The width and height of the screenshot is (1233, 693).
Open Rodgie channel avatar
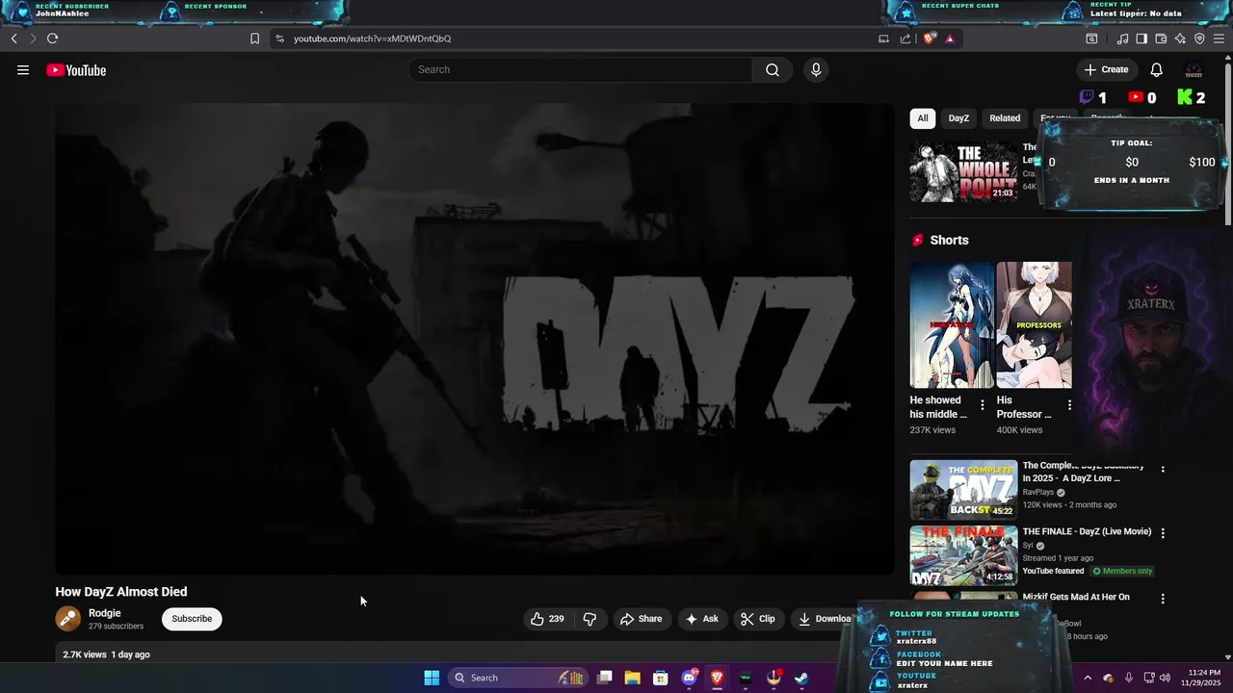pyautogui.click(x=68, y=619)
